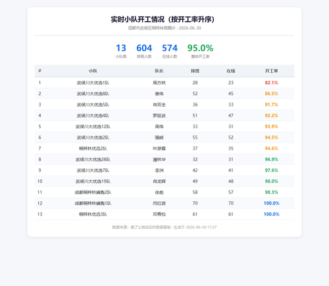Click scheduled count 28 in row 1
This screenshot has width=329, height=286.
195,83
